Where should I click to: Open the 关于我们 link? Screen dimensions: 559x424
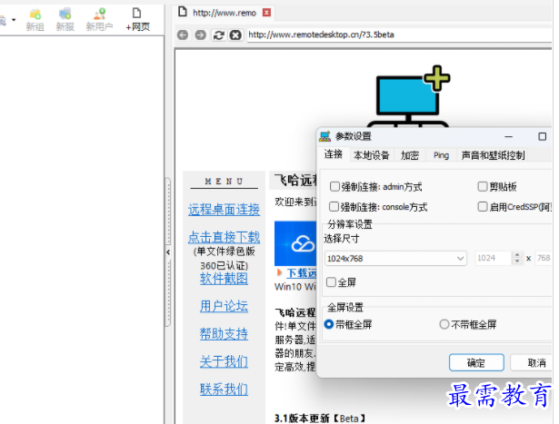(224, 361)
